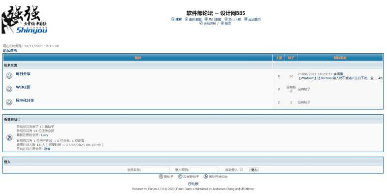
Task: Click the forum title 软件部论坛 — 设计网BBS
Action: pos(216,13)
